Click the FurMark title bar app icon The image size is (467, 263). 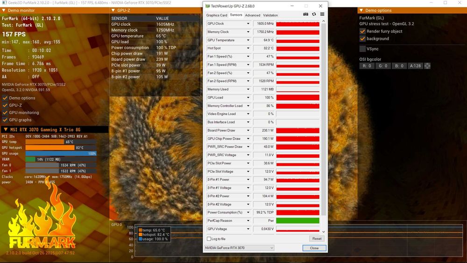tap(5, 3)
